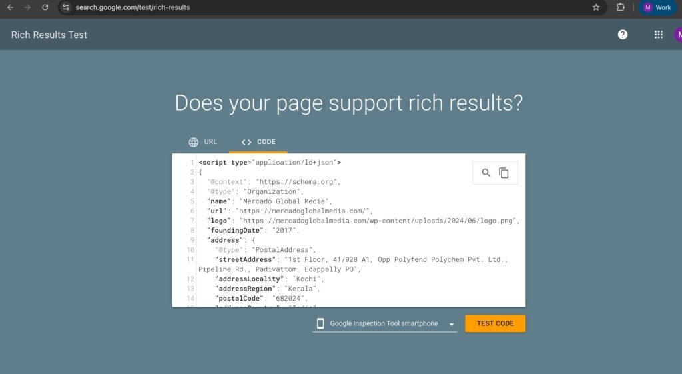Click the "postalCode": "682024" line

click(261, 298)
